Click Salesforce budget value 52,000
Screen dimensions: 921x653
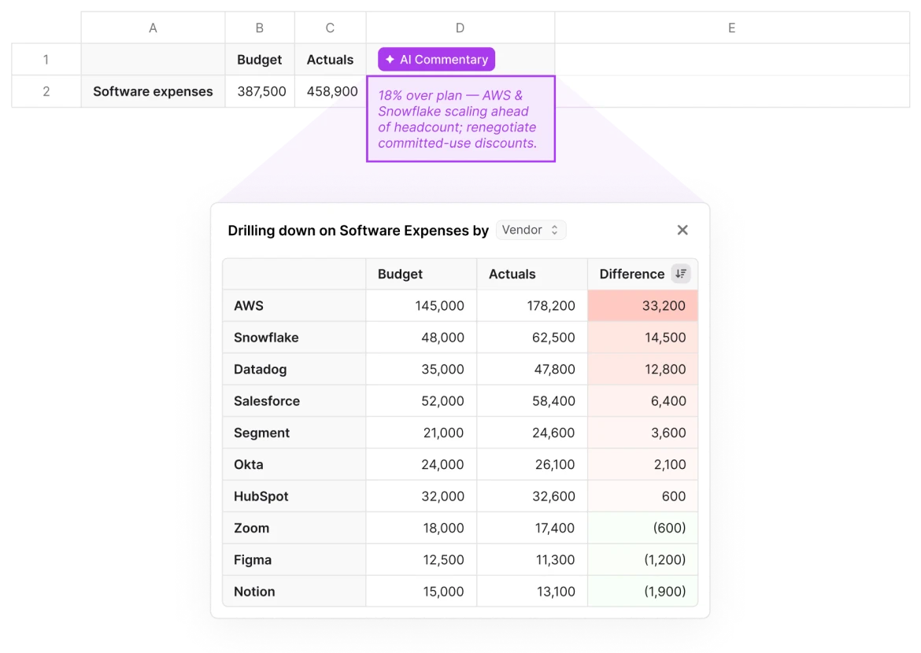[421, 400]
